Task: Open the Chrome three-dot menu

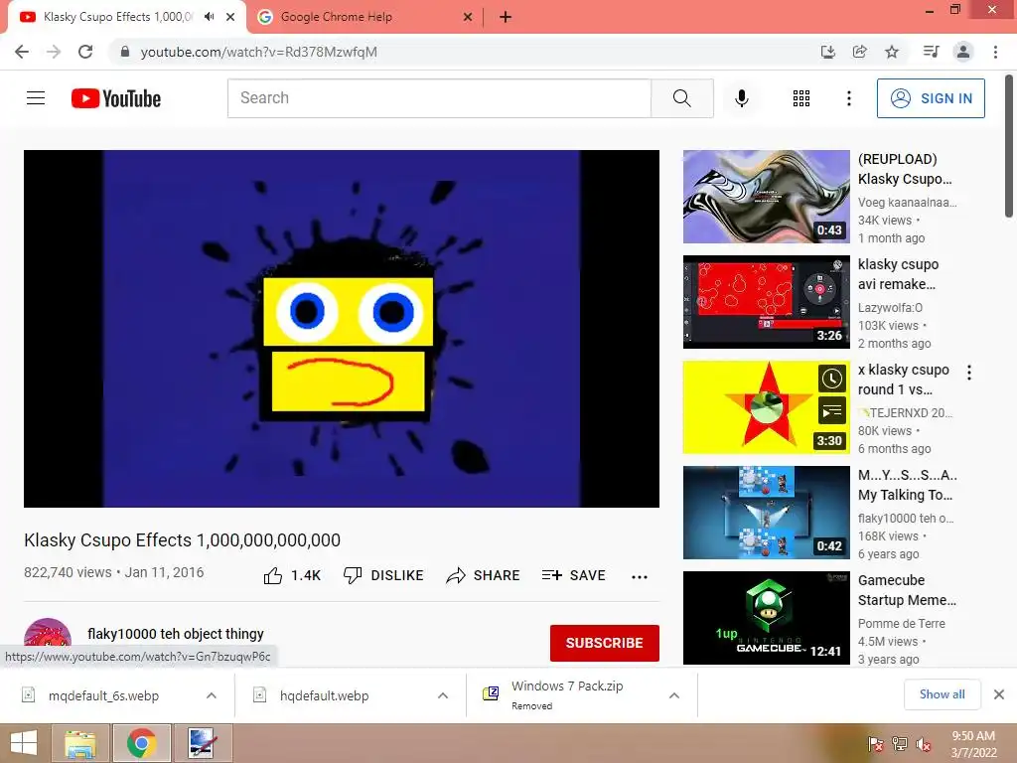Action: coord(995,52)
